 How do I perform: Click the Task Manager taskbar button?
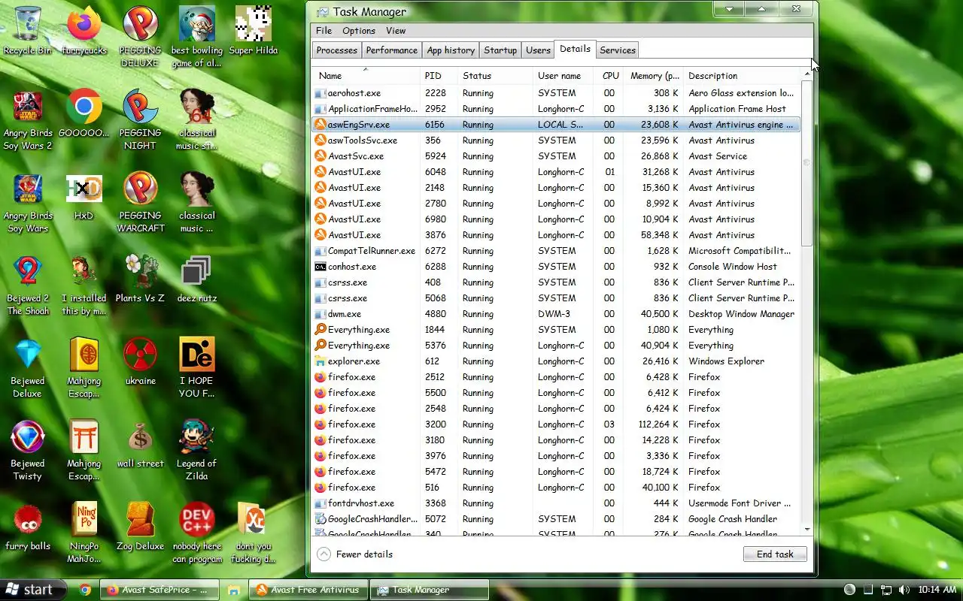click(430, 590)
